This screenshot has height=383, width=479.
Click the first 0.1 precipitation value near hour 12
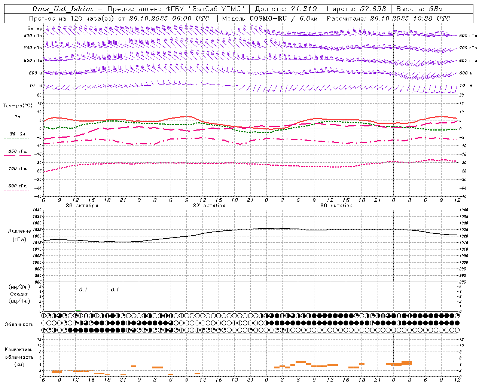[83, 289]
